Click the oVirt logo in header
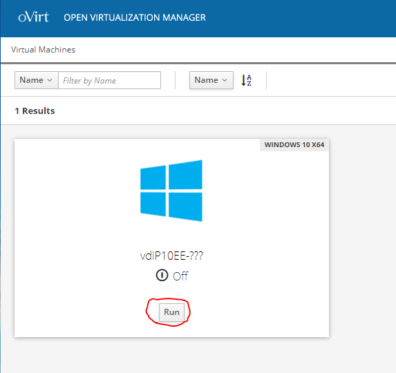 click(x=33, y=17)
